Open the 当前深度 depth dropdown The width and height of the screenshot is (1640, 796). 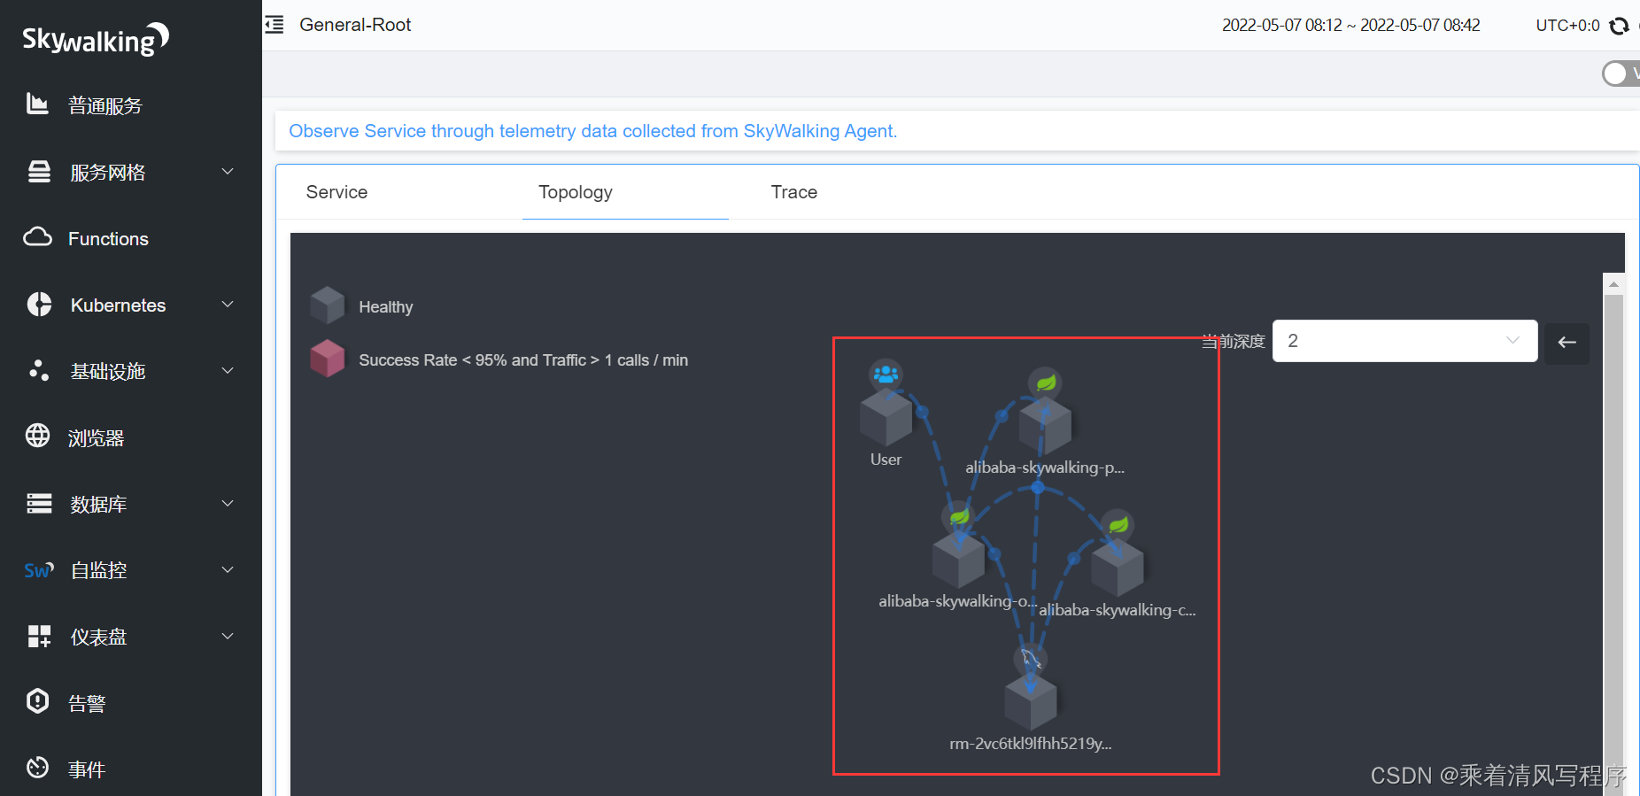tap(1404, 341)
